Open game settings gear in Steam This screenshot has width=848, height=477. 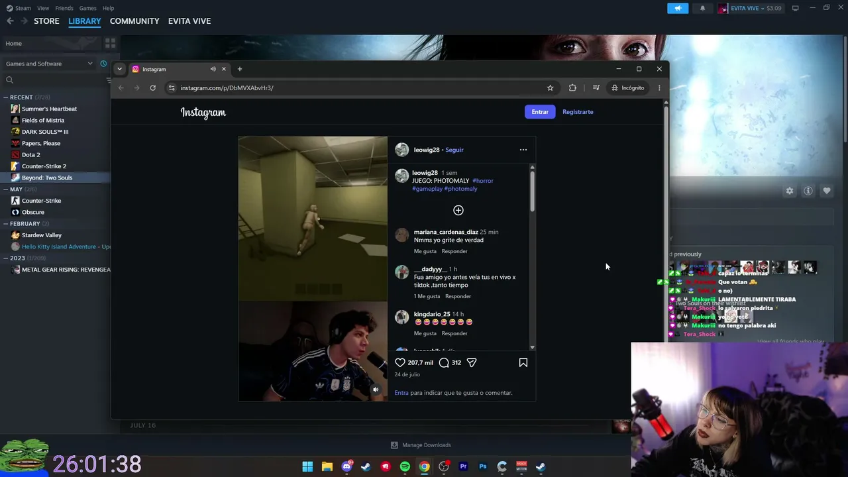coord(790,191)
